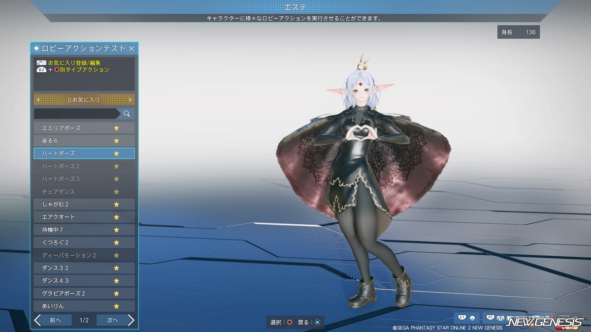Image resolution: width=591 pixels, height=332 pixels.
Task: Click star icon beside ダンス43
Action: [117, 281]
